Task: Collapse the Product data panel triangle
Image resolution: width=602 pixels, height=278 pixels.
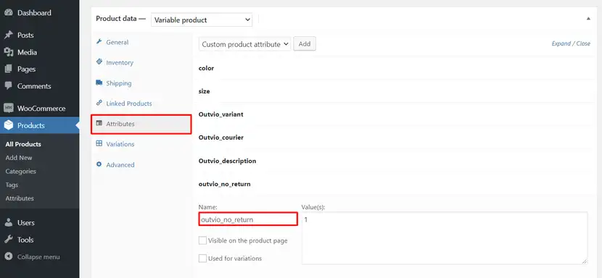Action: click(x=588, y=18)
